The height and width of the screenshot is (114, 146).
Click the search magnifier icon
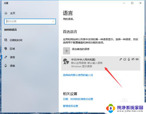click(53, 21)
